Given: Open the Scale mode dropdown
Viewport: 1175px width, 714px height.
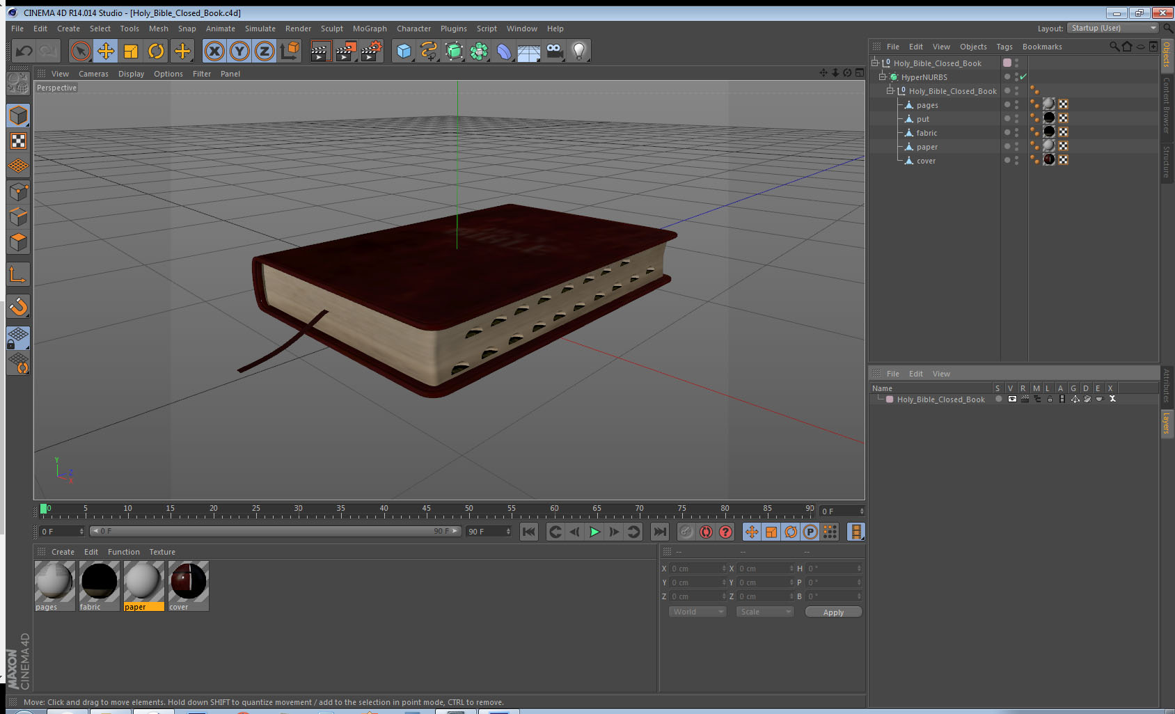Looking at the screenshot, I should tap(764, 612).
